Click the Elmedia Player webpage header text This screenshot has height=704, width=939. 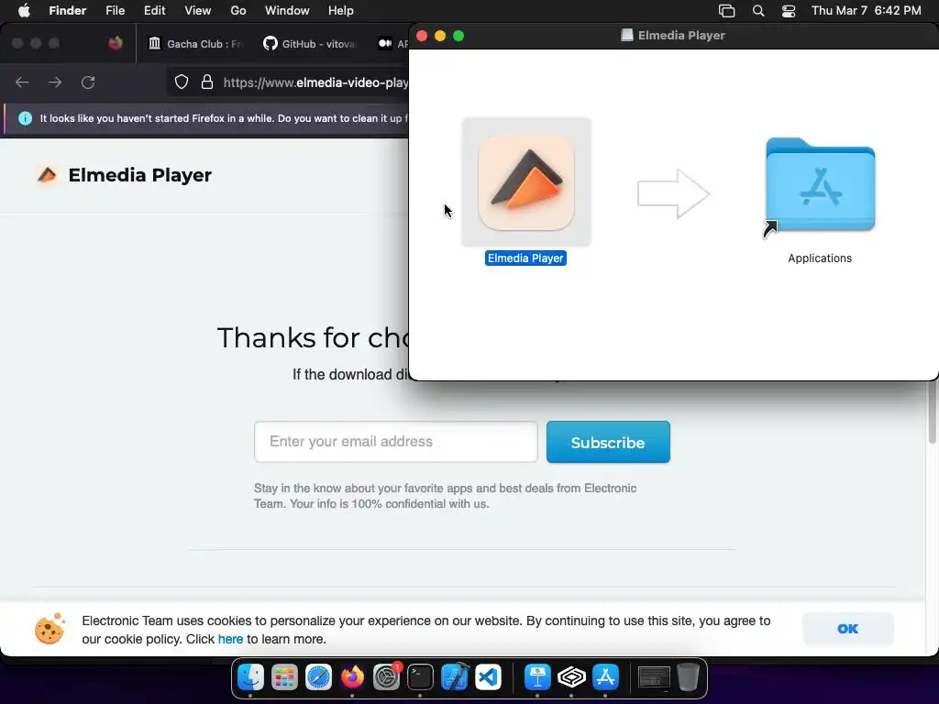click(139, 175)
